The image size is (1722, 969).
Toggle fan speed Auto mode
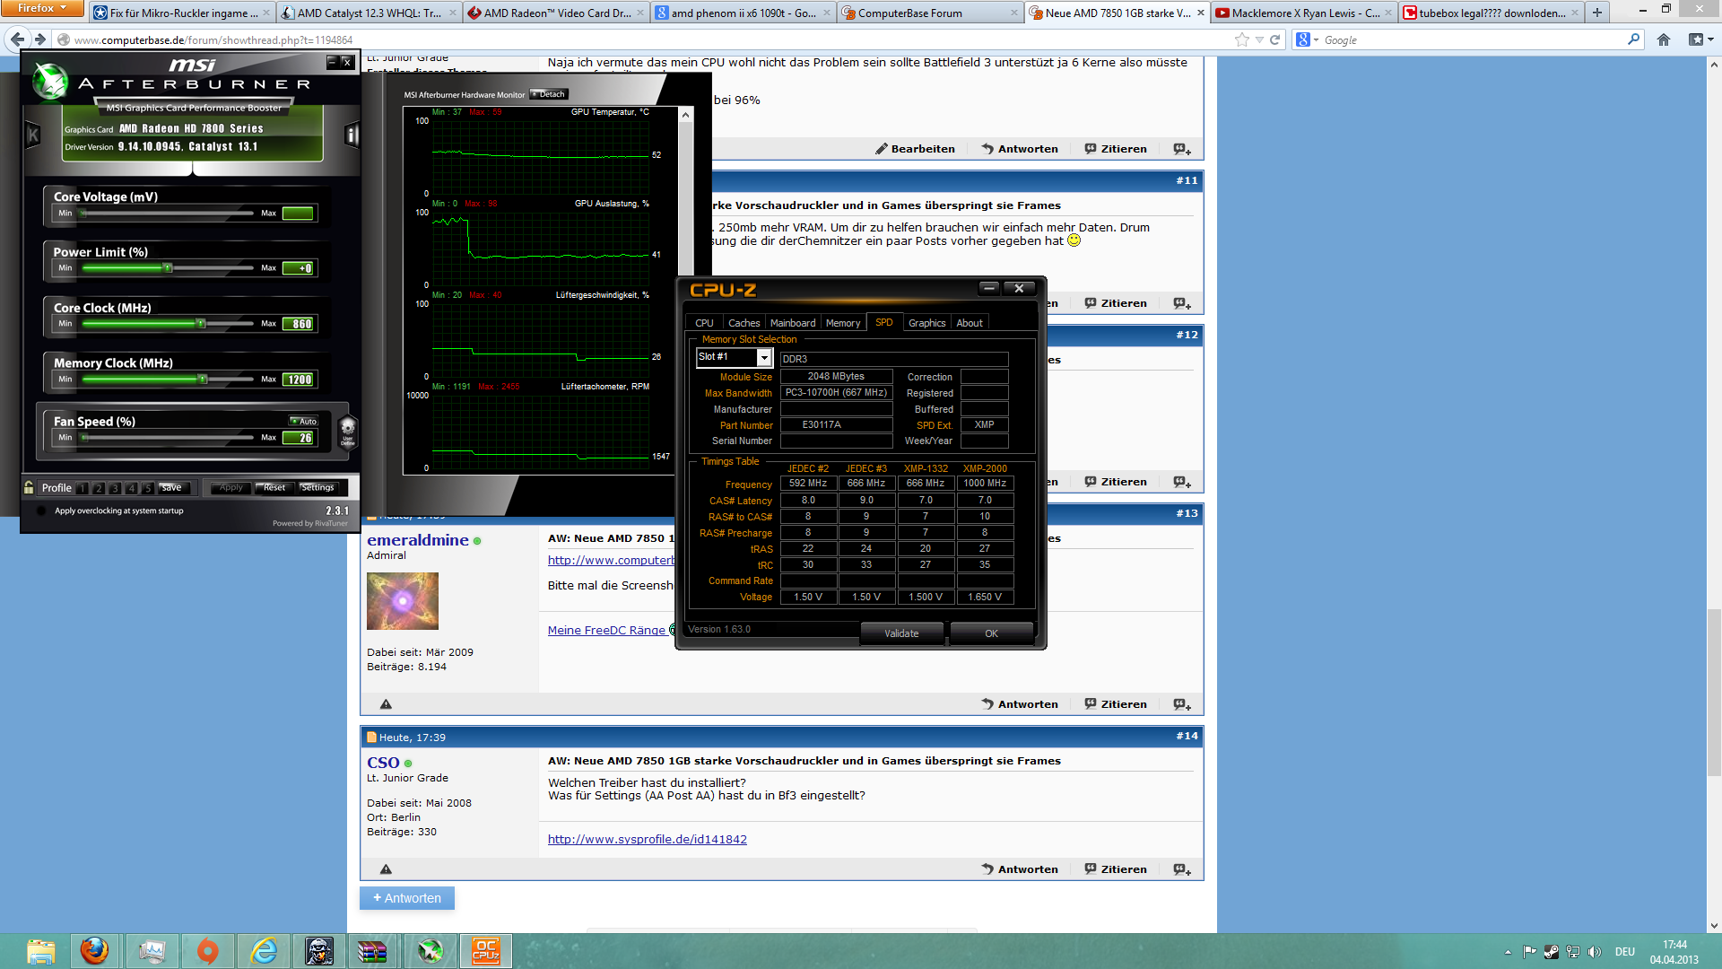point(304,421)
